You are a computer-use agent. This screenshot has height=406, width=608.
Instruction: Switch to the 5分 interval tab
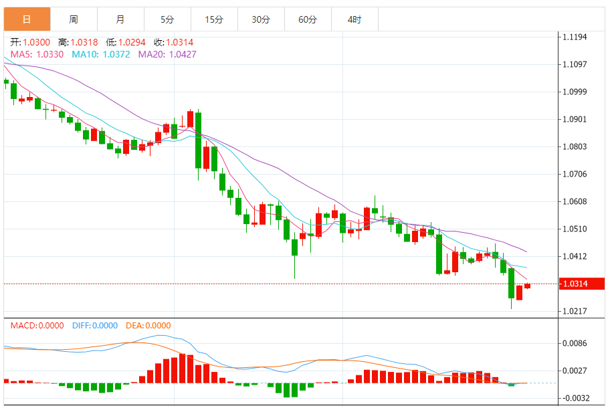(167, 19)
